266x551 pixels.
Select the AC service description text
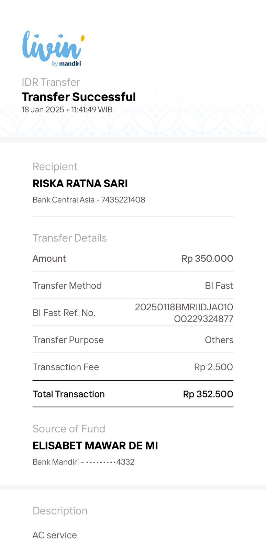click(55, 535)
